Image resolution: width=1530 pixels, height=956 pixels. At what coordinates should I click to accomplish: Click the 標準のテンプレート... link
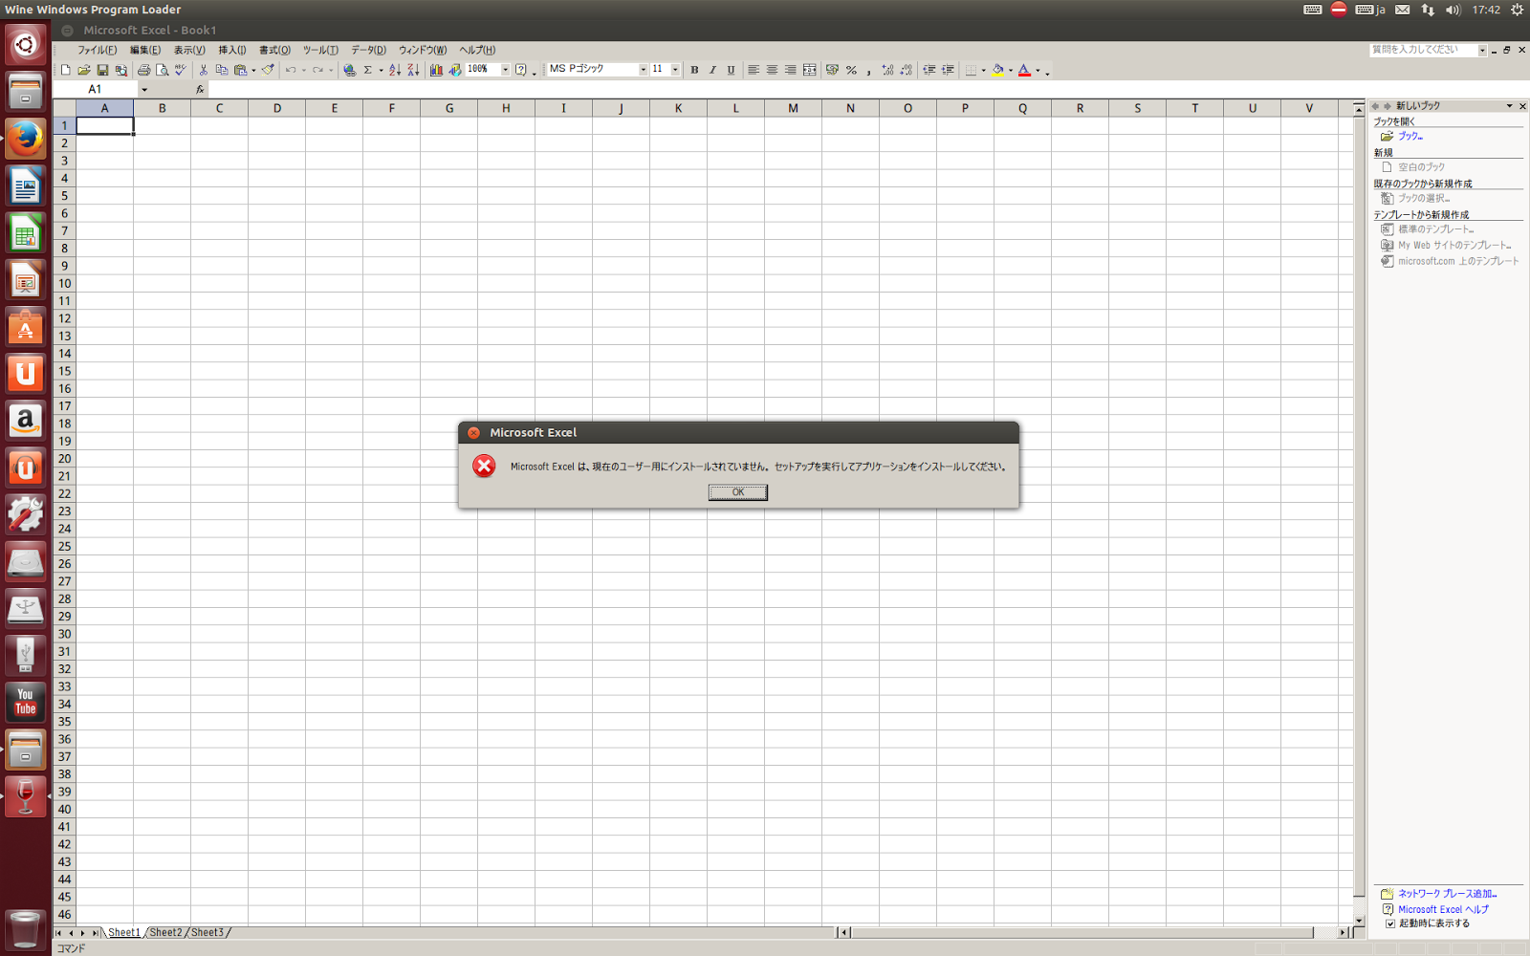tap(1436, 229)
